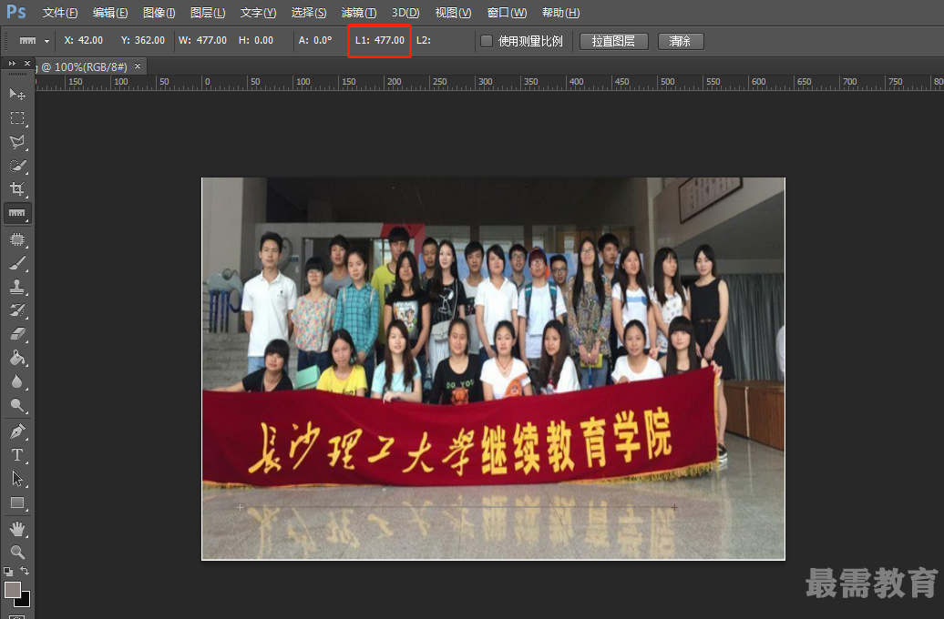
Task: Click the 拉直图层 button
Action: tap(613, 41)
